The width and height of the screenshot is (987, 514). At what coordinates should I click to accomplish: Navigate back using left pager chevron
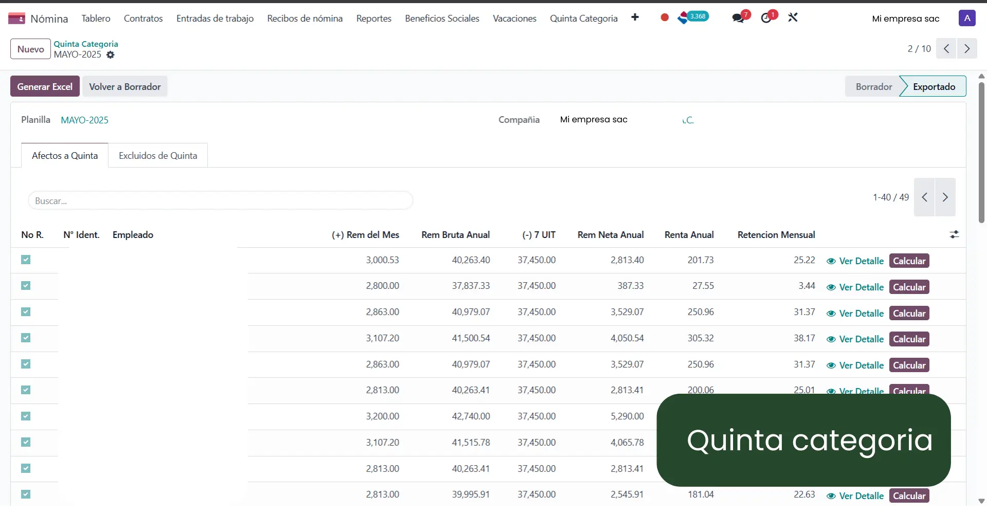(946, 48)
